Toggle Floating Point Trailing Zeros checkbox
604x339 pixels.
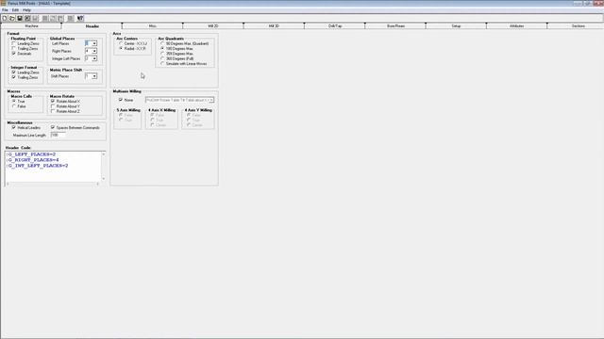(x=14, y=49)
